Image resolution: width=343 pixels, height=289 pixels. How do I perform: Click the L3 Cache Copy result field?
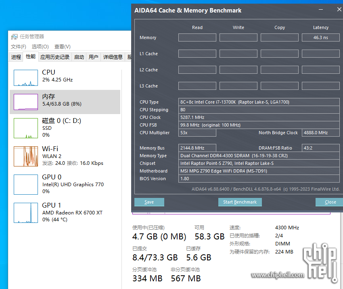point(280,86)
